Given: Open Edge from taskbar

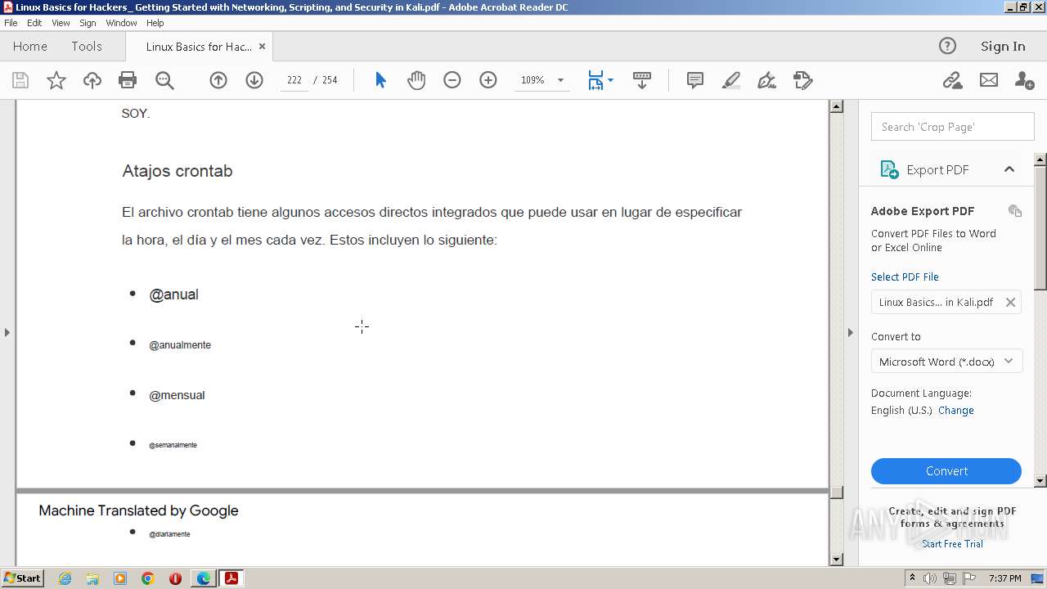Looking at the screenshot, I should (x=203, y=578).
